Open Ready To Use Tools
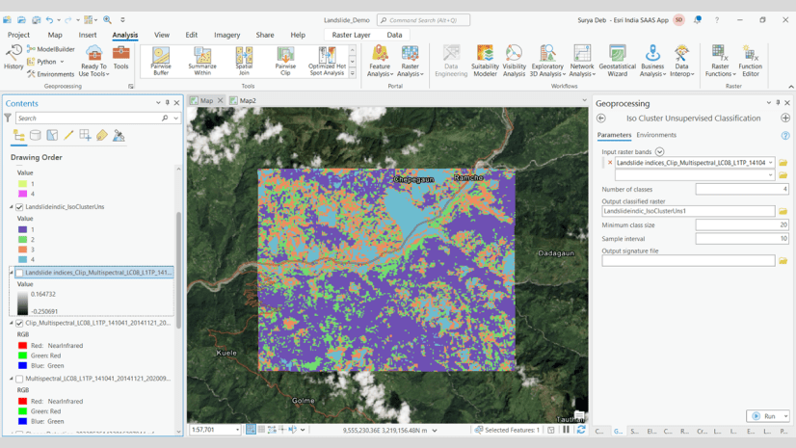 [93, 61]
